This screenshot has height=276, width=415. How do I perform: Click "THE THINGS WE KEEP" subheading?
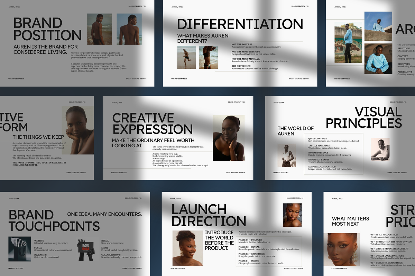pos(38,137)
